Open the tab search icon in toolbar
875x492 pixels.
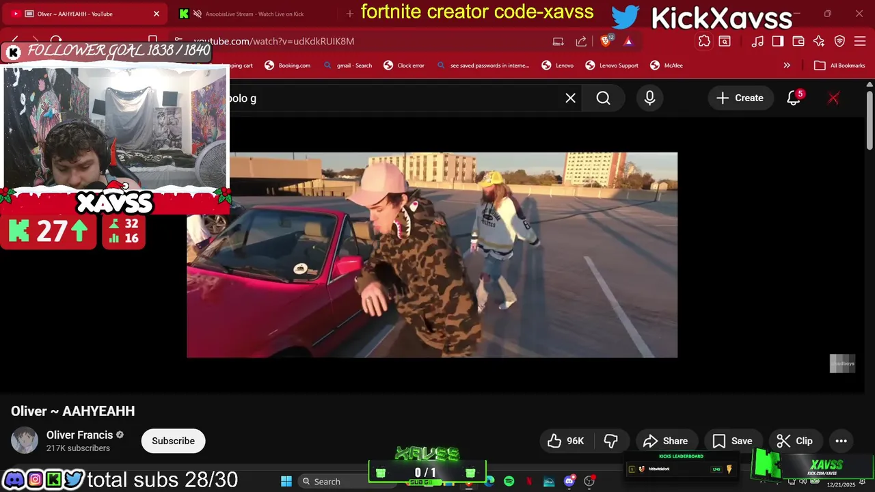725,41
